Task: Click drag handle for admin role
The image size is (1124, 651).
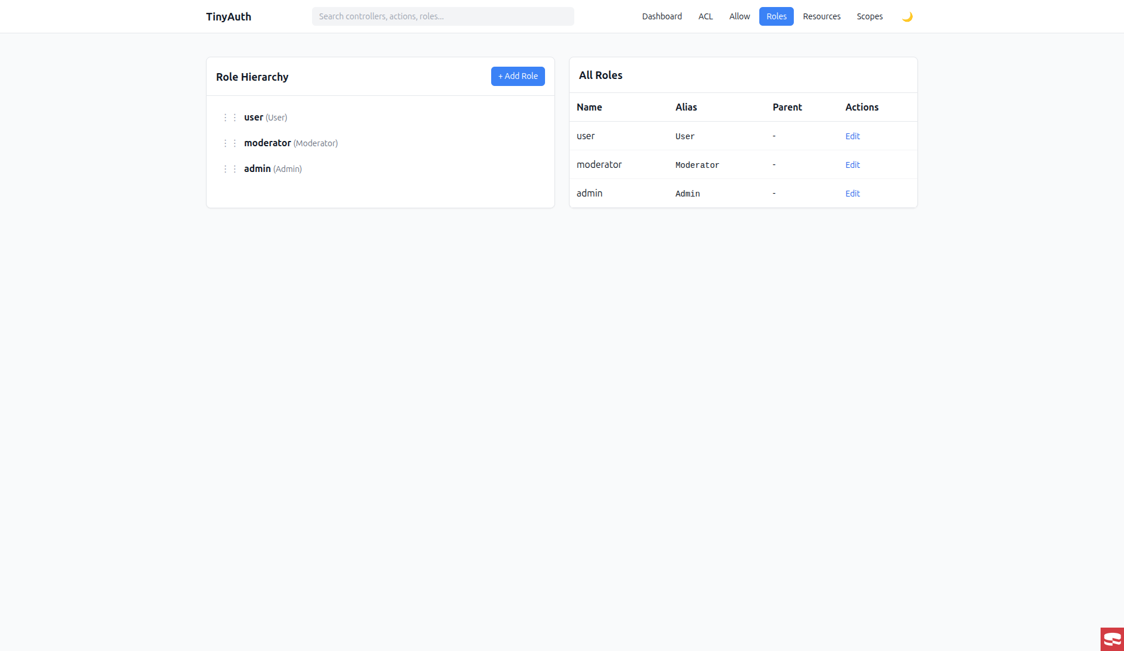Action: coord(229,169)
